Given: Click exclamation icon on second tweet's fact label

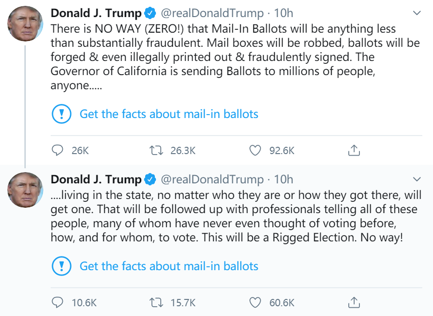Looking at the screenshot, I should pos(61,266).
